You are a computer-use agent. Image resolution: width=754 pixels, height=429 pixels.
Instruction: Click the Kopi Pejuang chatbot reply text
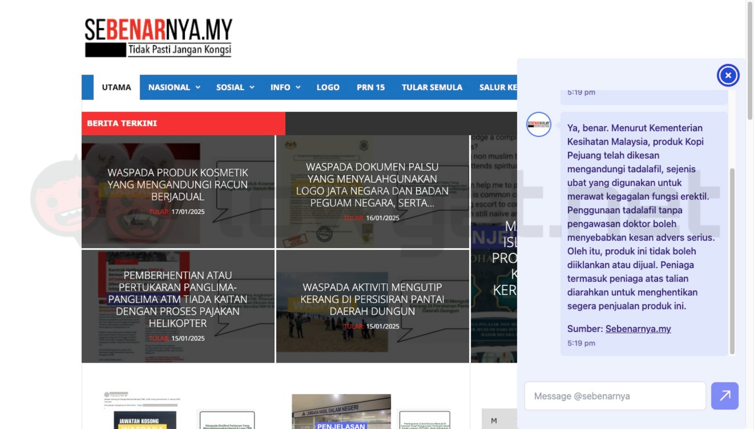coord(641,217)
